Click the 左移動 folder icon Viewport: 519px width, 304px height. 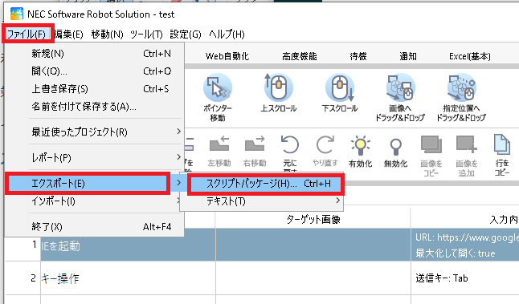click(x=219, y=144)
